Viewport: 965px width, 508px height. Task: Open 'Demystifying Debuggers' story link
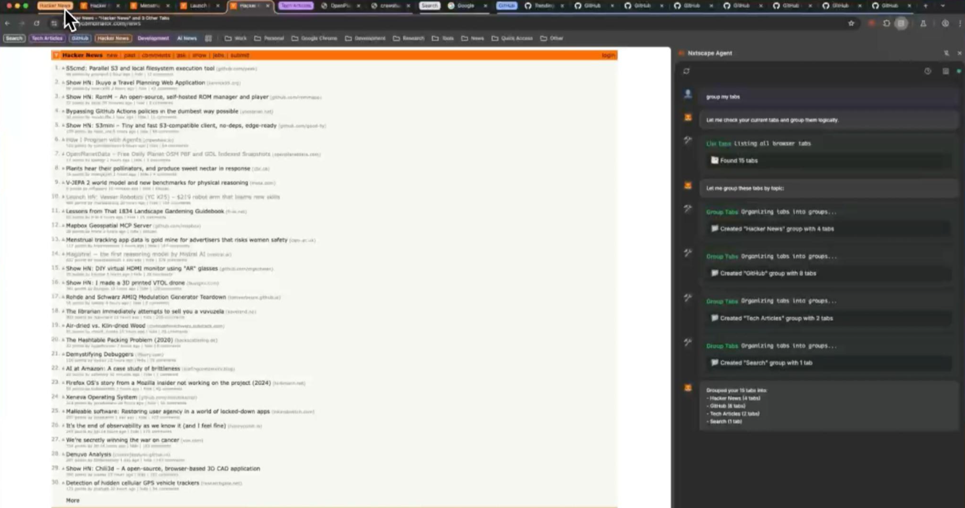(x=100, y=354)
